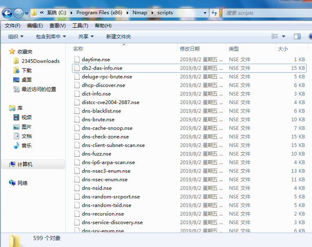Select the file name dns-ip6-arpa-scan.nse
Viewport: 312px width, 247px height.
click(108, 162)
